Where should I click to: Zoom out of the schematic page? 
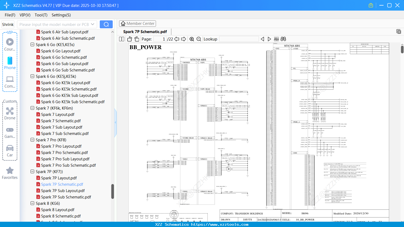199,39
